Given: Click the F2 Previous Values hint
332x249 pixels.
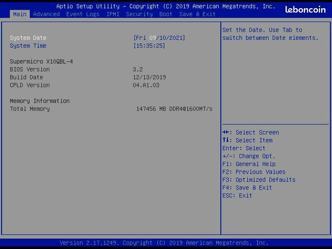Looking at the screenshot, I should pyautogui.click(x=254, y=172).
